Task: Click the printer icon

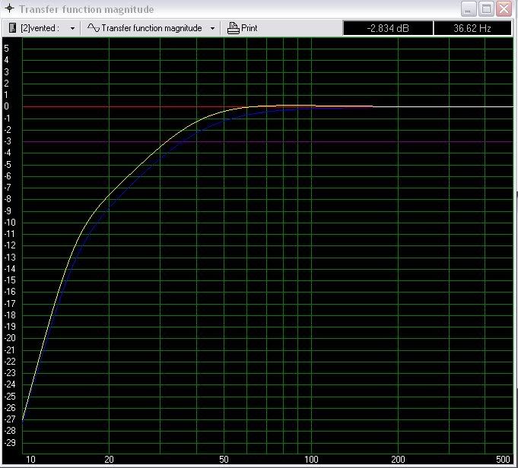Action: tap(234, 28)
